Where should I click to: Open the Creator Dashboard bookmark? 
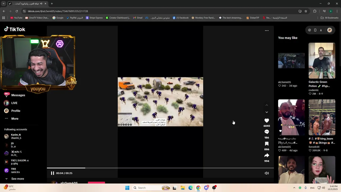point(118,18)
